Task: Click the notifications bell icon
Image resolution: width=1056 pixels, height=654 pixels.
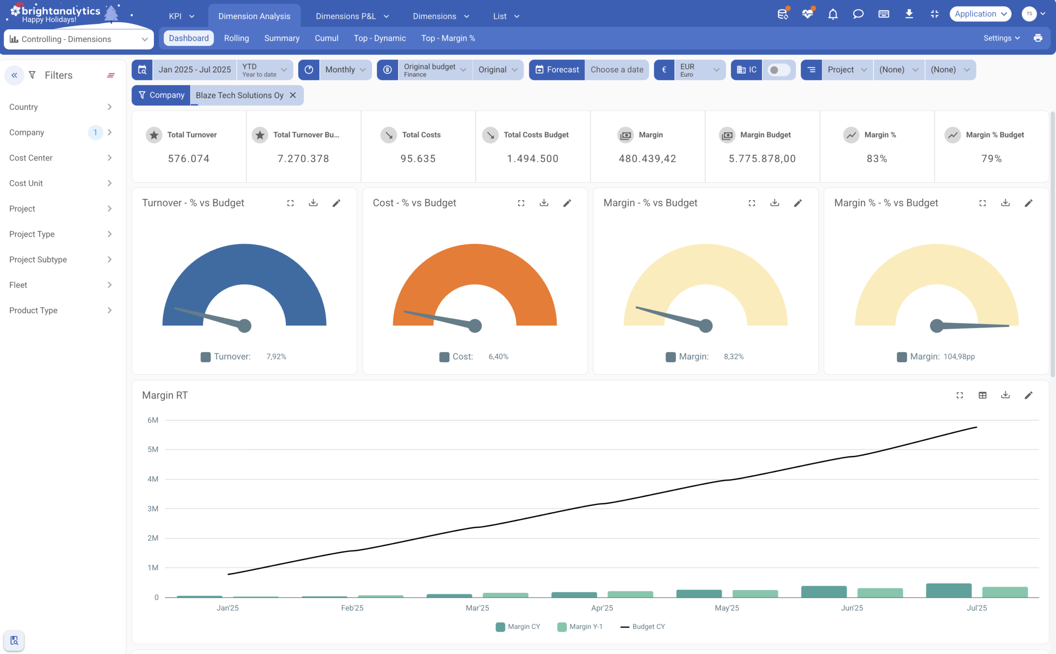Action: (832, 14)
